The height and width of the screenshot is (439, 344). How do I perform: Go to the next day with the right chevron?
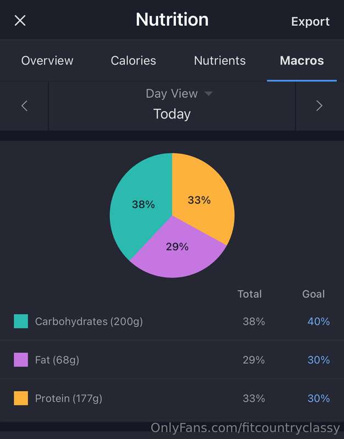[319, 106]
